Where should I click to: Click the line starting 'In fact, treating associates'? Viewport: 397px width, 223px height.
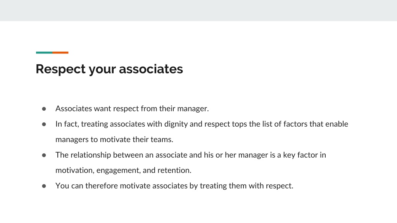[202, 124]
